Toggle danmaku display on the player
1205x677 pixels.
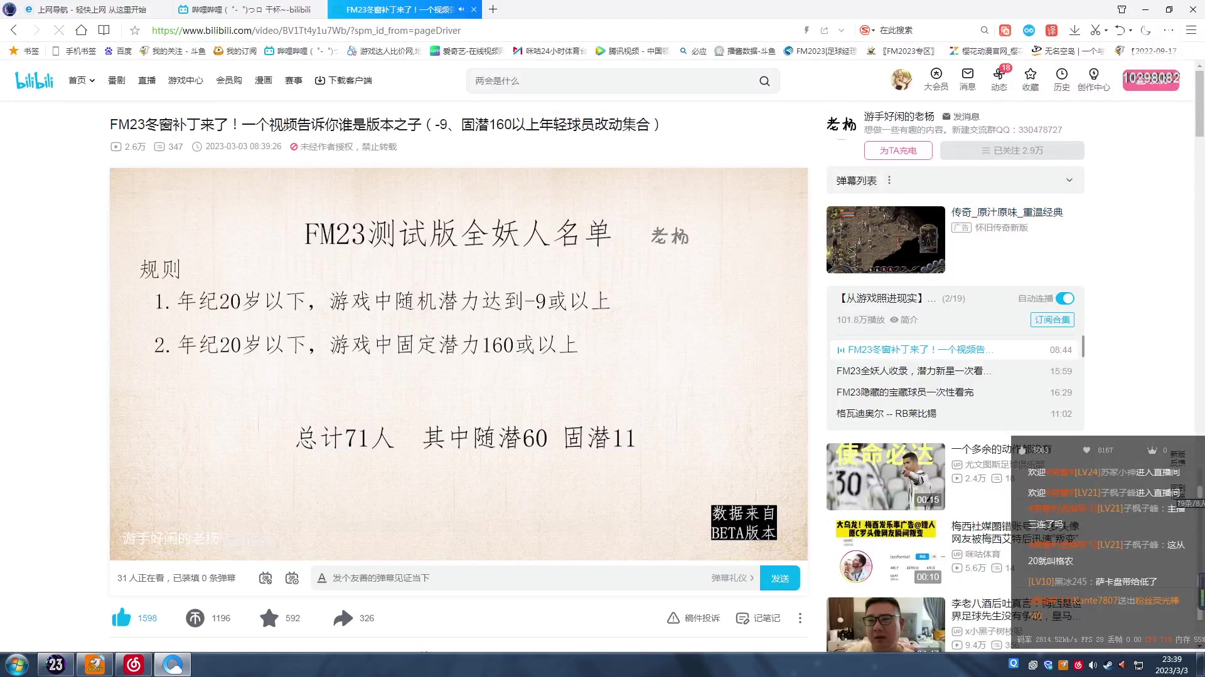tap(265, 578)
